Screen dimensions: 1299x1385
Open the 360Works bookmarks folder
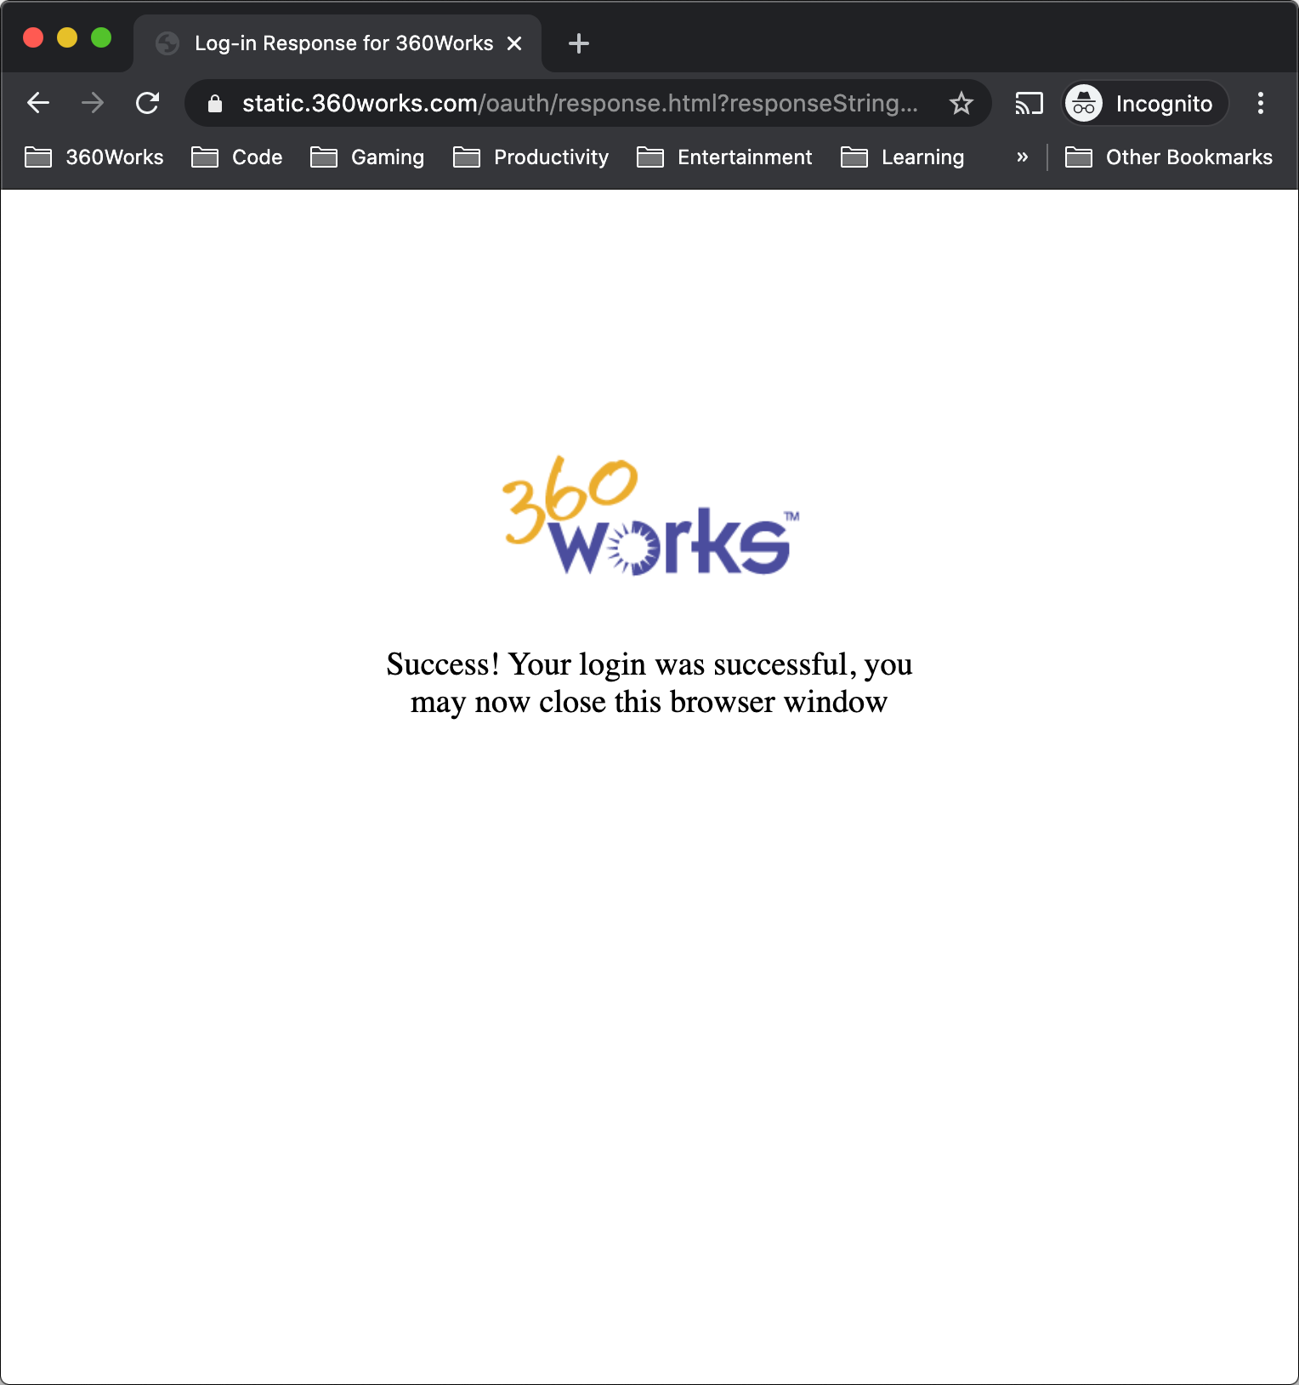[x=94, y=157]
